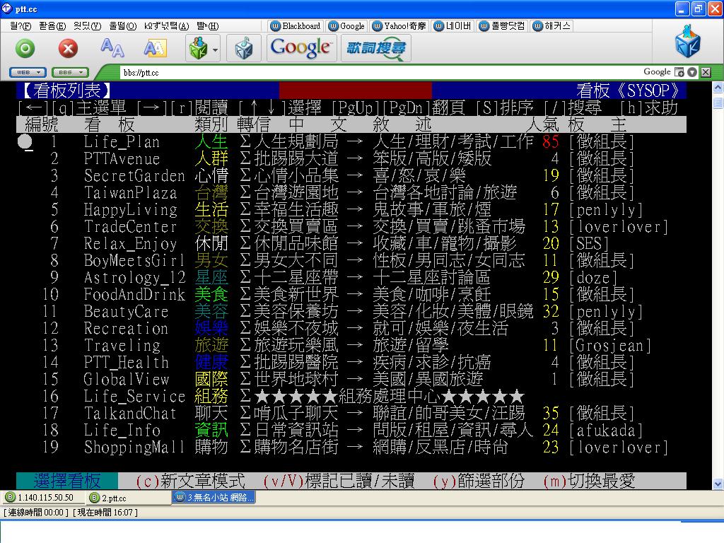Open the Blackboard bookmark link
The height and width of the screenshot is (543, 724).
pyautogui.click(x=296, y=26)
